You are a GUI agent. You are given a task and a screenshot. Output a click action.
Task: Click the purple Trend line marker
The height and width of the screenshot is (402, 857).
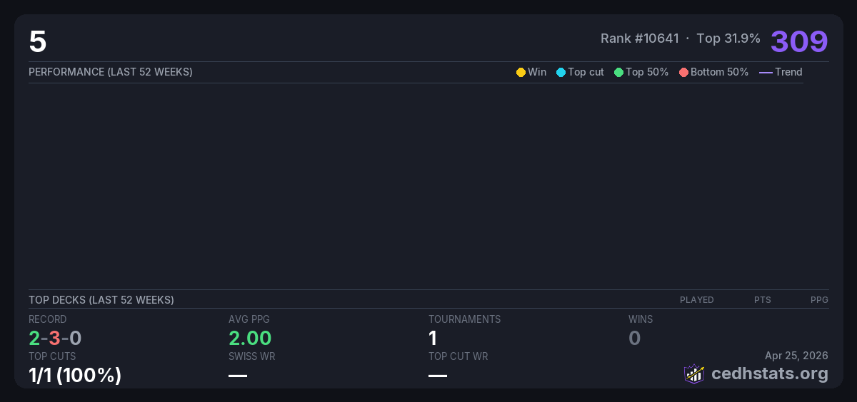point(766,72)
